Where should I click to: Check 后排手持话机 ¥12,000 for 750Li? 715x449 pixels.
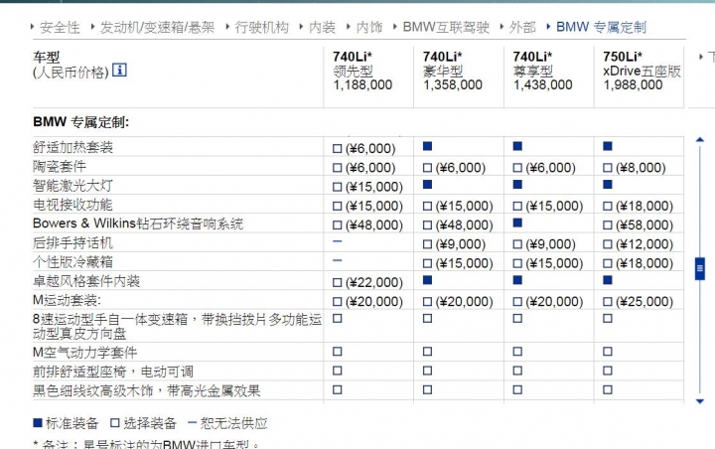click(x=608, y=244)
